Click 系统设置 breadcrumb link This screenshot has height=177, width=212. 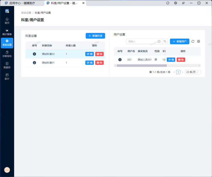(26, 13)
